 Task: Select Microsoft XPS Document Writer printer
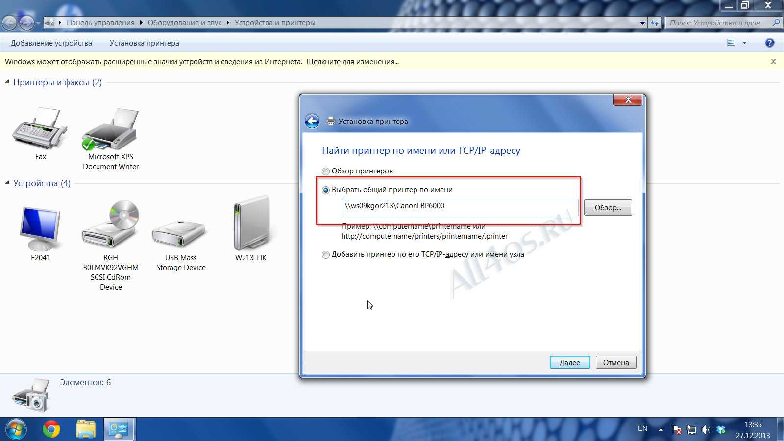coord(110,129)
